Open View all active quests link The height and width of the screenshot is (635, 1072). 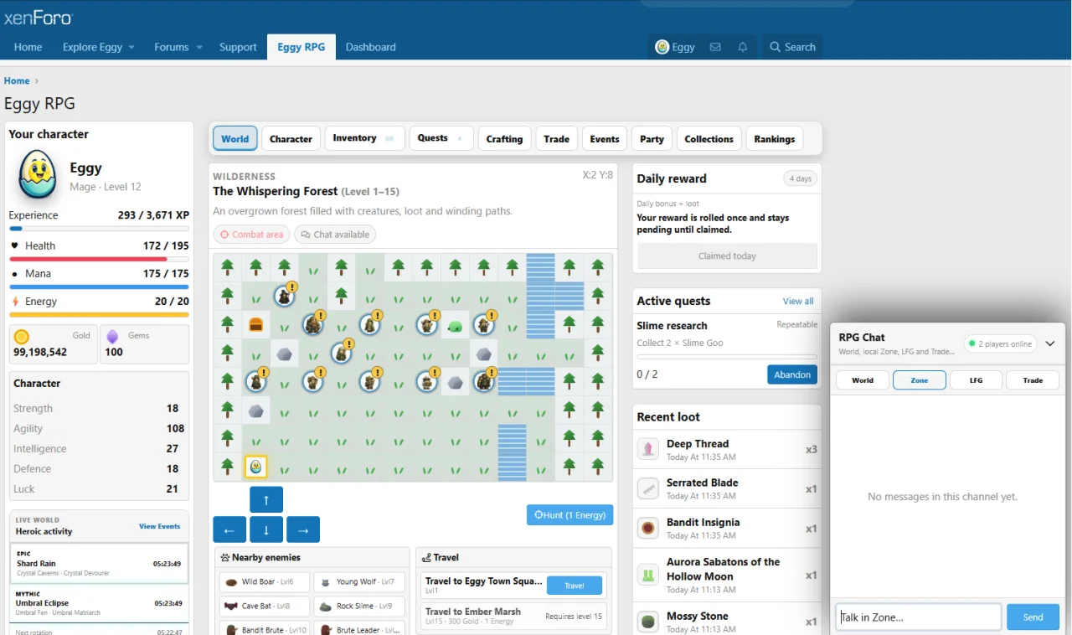(798, 302)
